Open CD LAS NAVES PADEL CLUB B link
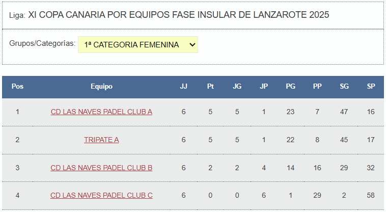Viewport: 386px width, 212px height. tap(101, 168)
